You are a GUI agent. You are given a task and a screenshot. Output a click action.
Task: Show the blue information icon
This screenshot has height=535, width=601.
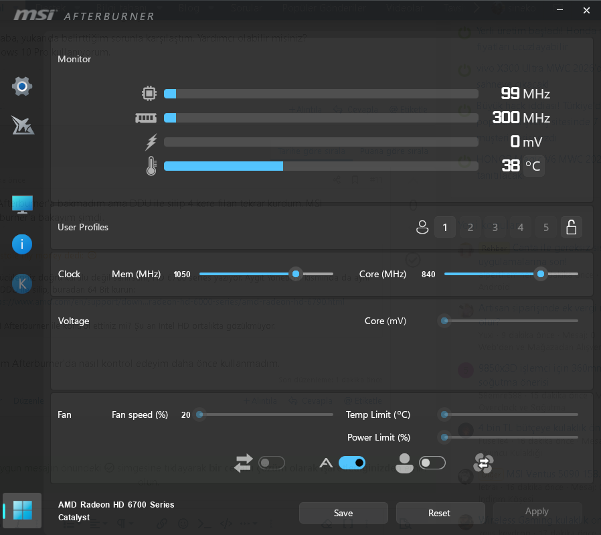click(22, 244)
